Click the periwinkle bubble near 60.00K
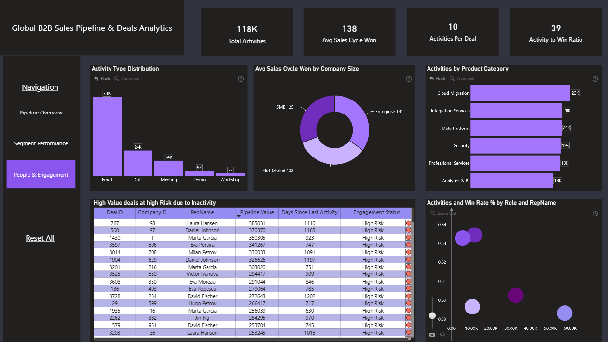Screen dimensions: 608x342 click(565, 313)
